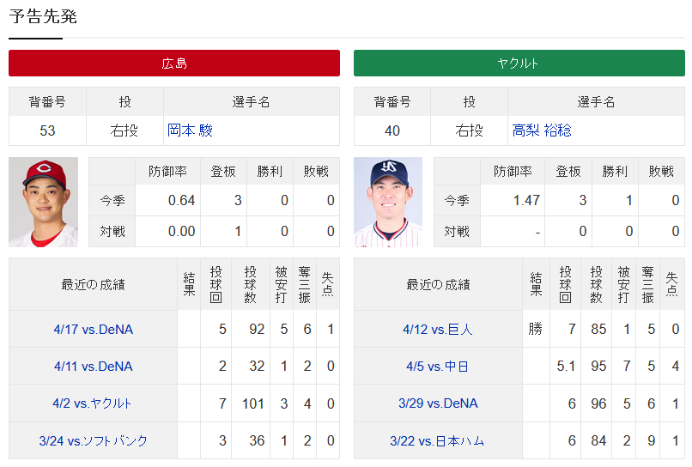Screen dimensions: 692x467
Task: Click the Hiroshima pitcher's photo
Action: 44,202
